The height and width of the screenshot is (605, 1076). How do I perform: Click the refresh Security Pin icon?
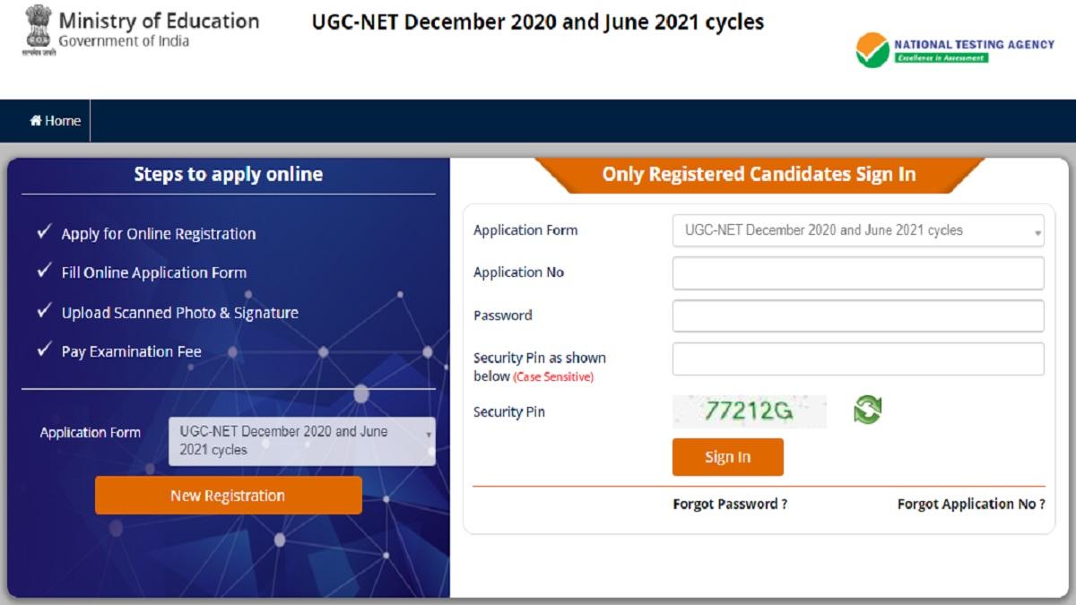[867, 411]
